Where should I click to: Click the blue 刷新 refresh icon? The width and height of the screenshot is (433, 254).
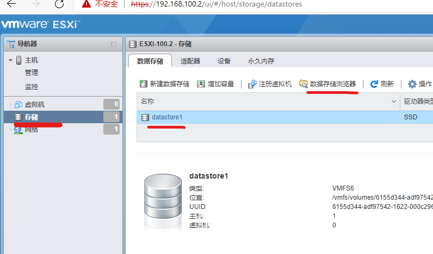(374, 84)
